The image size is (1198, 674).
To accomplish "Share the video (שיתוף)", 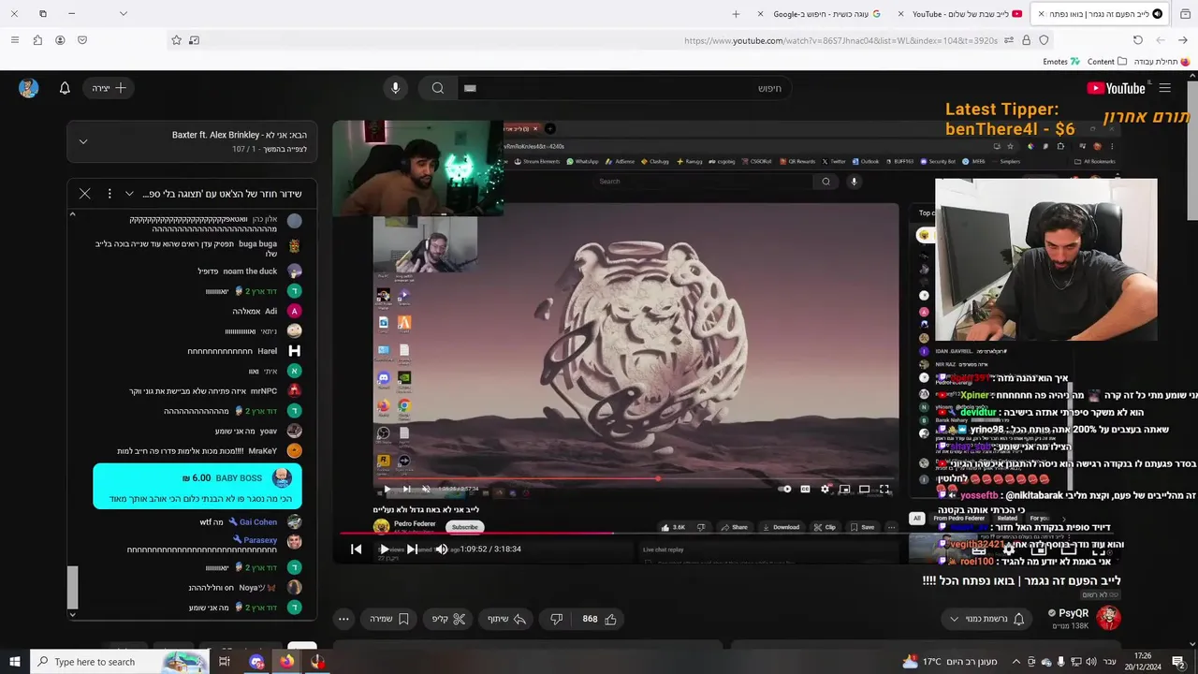I will pyautogui.click(x=506, y=619).
